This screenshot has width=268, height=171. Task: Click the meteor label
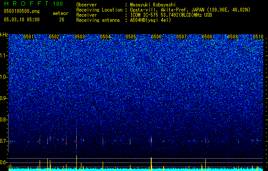pyautogui.click(x=61, y=13)
